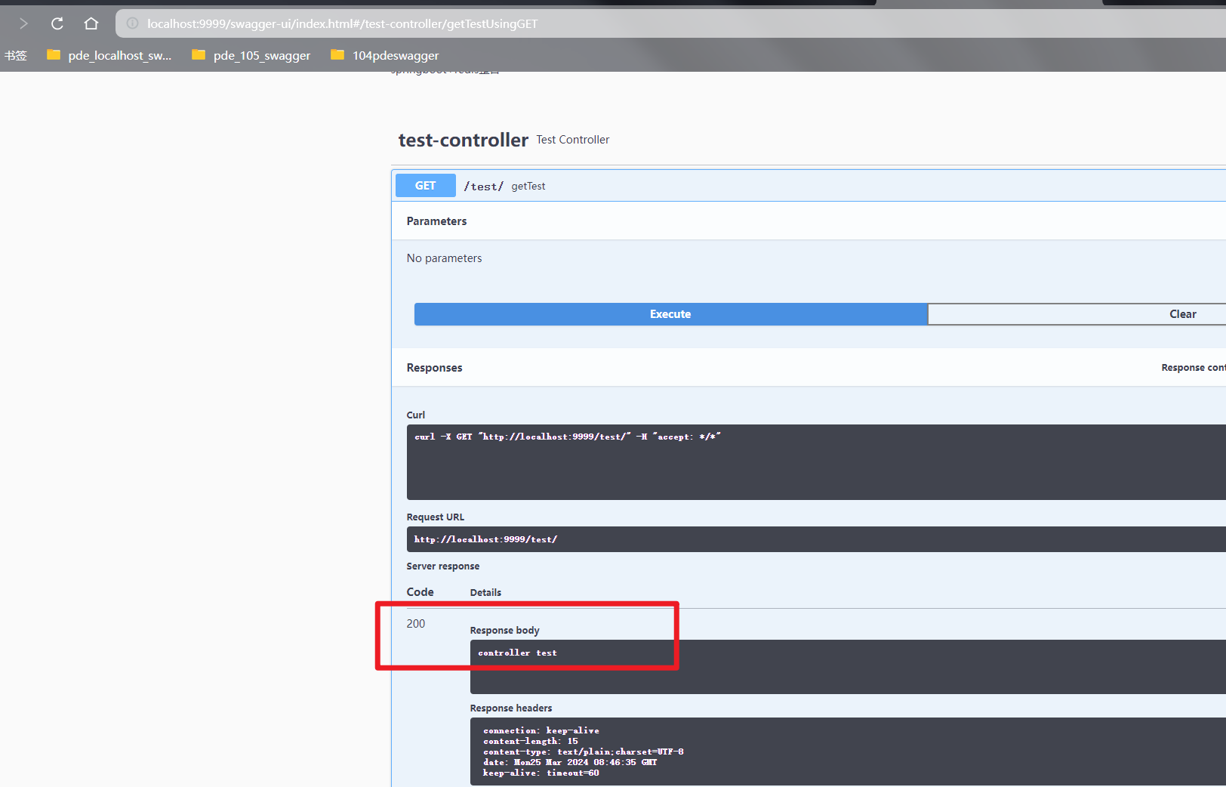Click the getTest operation summary
Viewport: 1226px width, 787px height.
528,186
